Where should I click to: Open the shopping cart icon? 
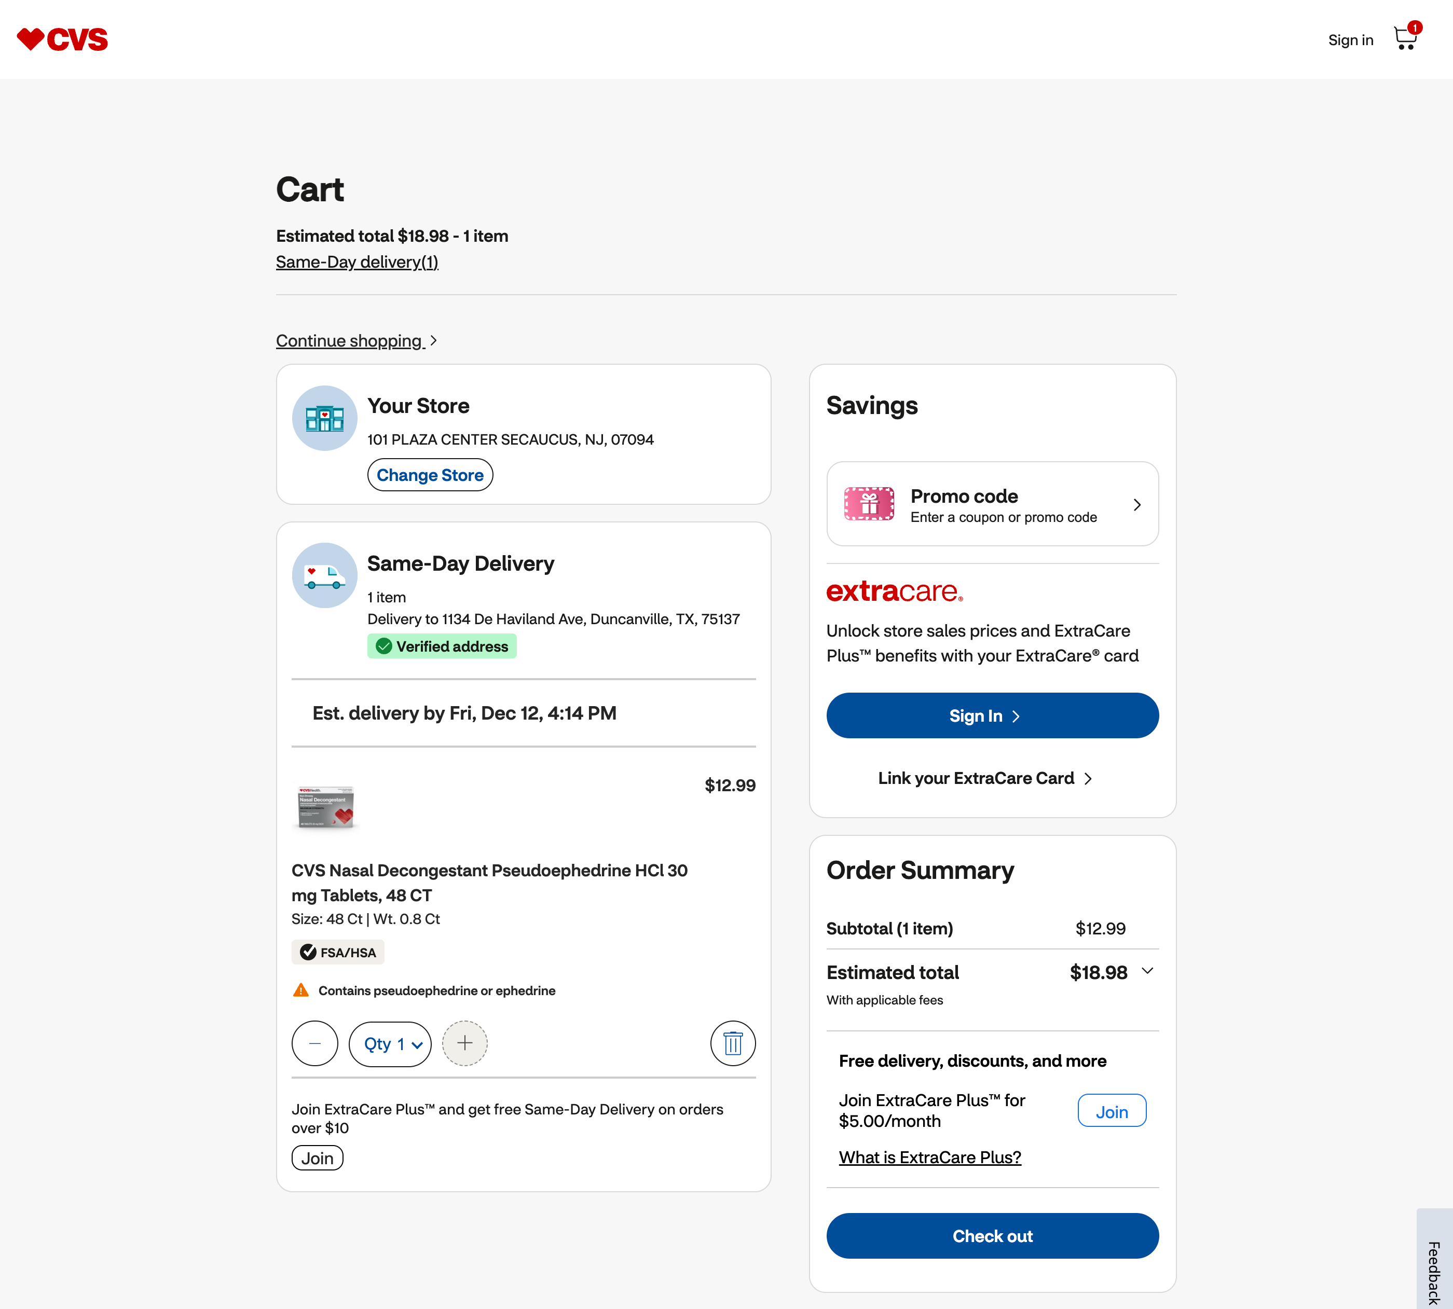[x=1405, y=38]
